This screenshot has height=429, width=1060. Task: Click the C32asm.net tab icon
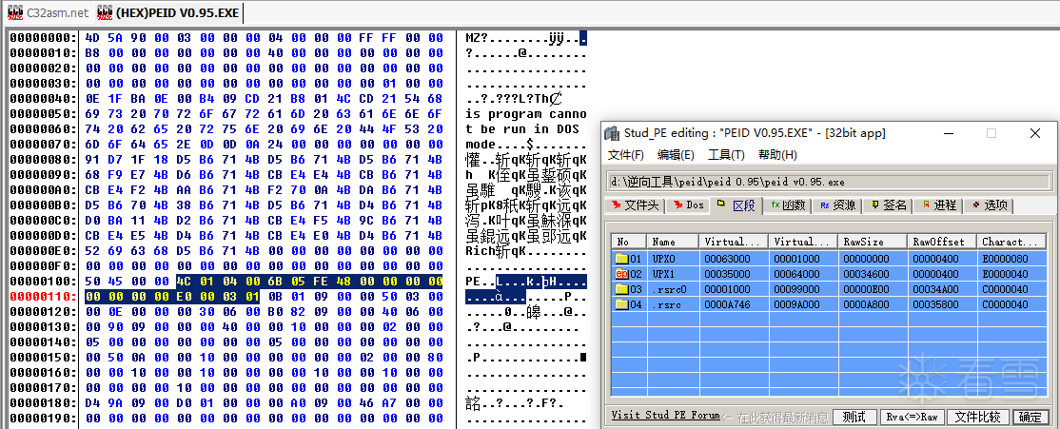[15, 11]
